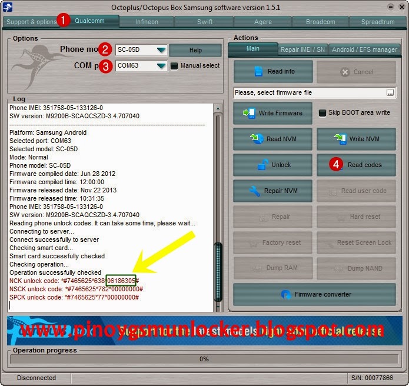Image resolution: width=409 pixels, height=386 pixels.
Task: Click 'Firmware compiled date: Jun 28 2012' line
Action: (x=62, y=174)
